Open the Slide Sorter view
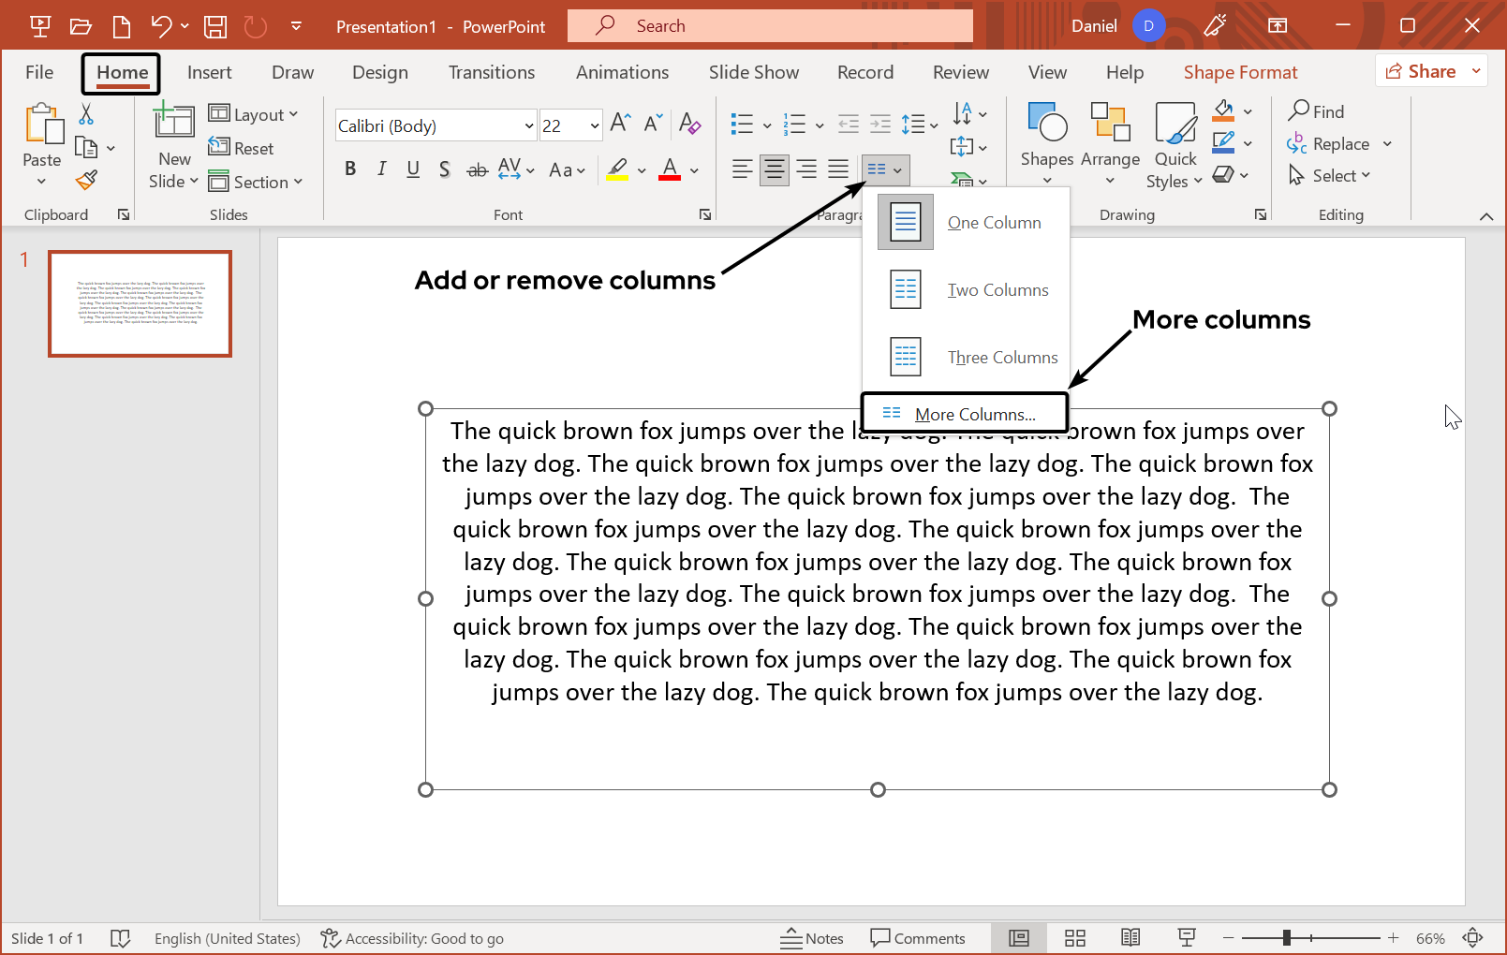 tap(1074, 938)
